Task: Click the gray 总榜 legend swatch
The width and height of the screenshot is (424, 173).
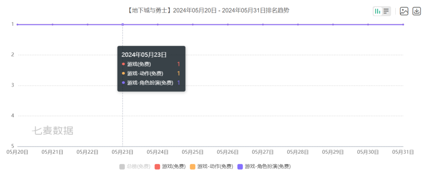Action: click(122, 166)
